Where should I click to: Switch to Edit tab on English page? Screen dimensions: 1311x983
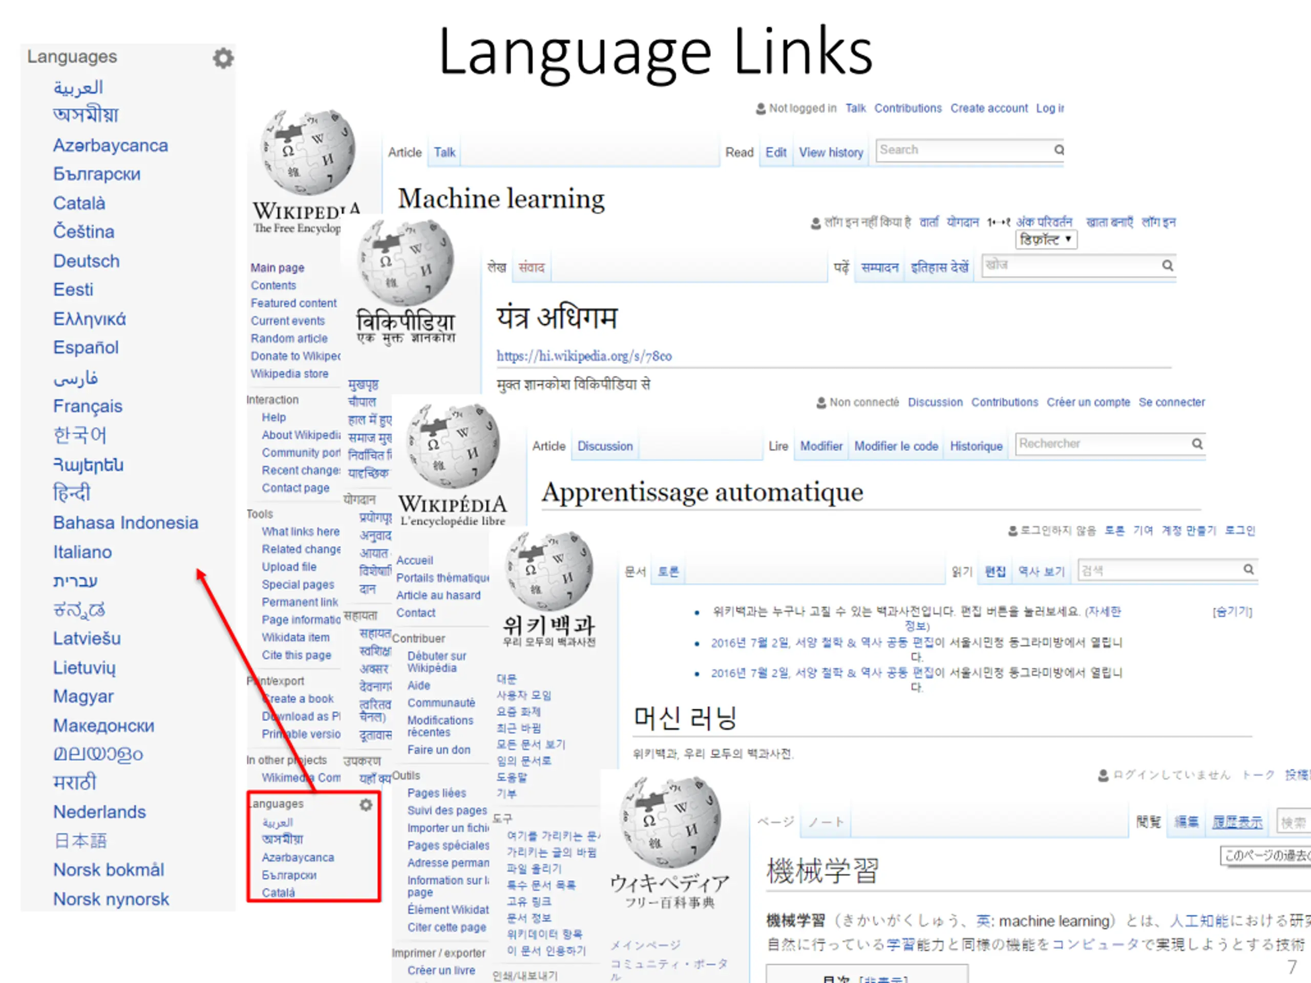click(775, 152)
